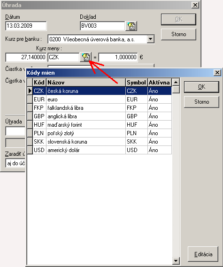Click the scroll up arrow in currency list
Screen dimensions: 223x267
tap(176, 82)
